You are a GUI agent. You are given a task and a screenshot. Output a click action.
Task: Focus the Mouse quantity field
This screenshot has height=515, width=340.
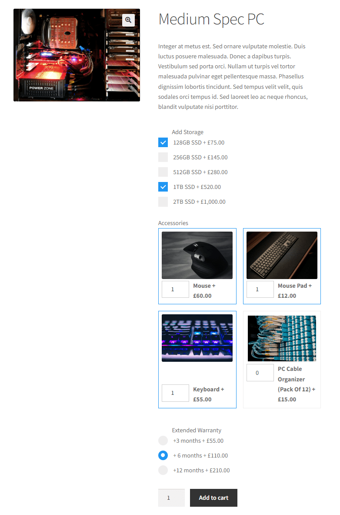coord(175,289)
